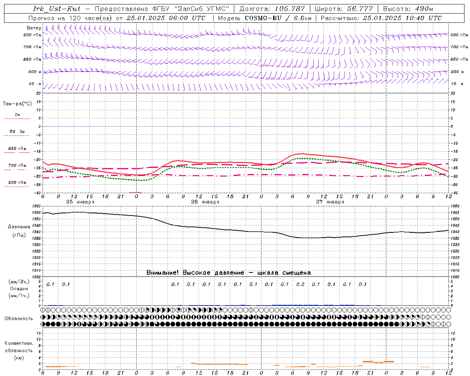Click the computed time Рассчитано: 25.01.2025 10:40 UTC

pos(381,18)
